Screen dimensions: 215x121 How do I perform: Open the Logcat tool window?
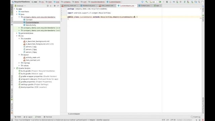[x=28, y=117]
